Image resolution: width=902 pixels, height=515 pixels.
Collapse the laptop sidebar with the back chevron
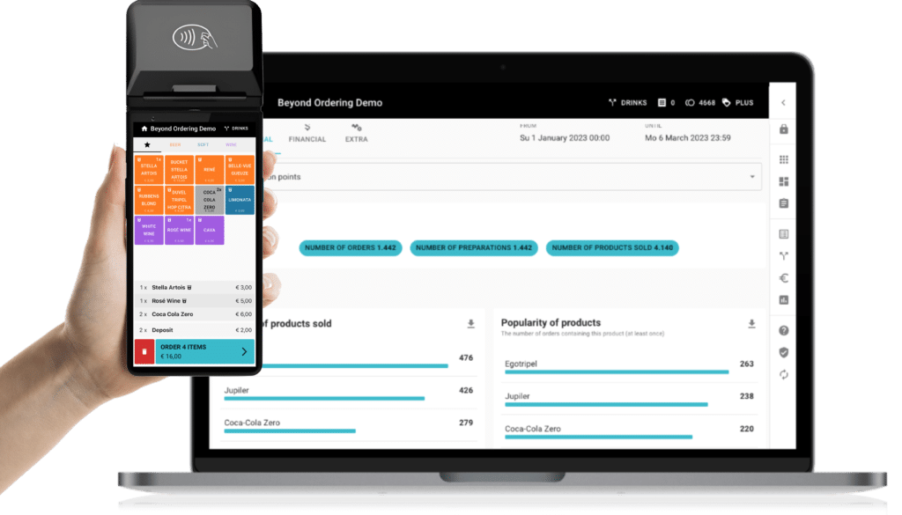pos(783,102)
